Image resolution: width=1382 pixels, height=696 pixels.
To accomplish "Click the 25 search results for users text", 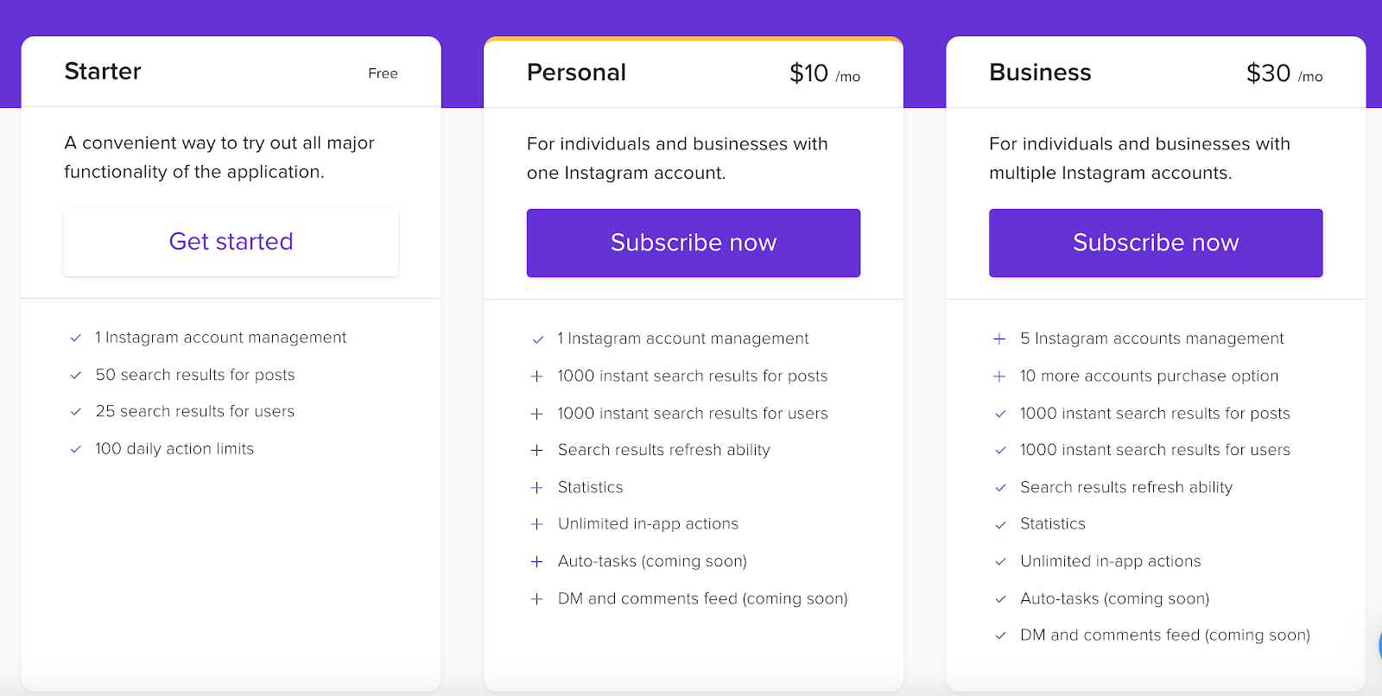I will [x=195, y=412].
